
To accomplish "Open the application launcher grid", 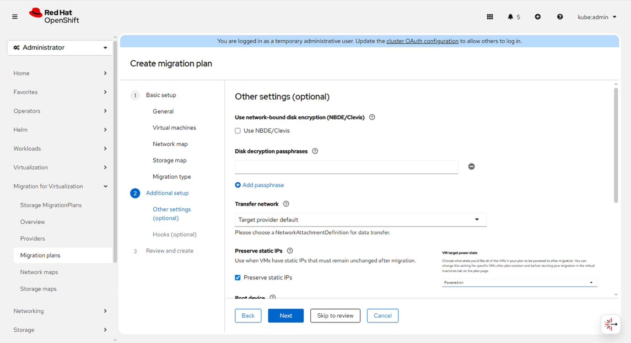I will click(x=490, y=17).
